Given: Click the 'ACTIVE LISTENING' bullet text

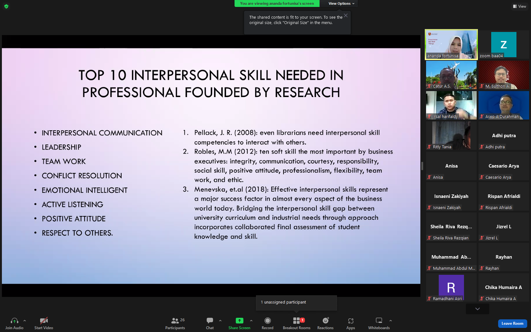Looking at the screenshot, I should 72,205.
